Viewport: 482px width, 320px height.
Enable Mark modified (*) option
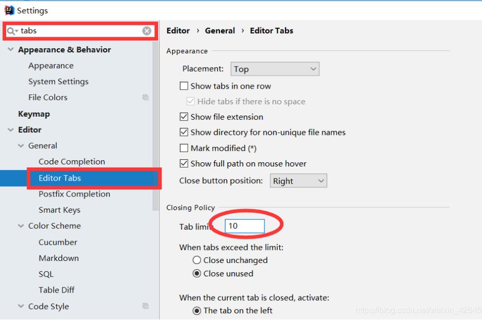(x=184, y=148)
